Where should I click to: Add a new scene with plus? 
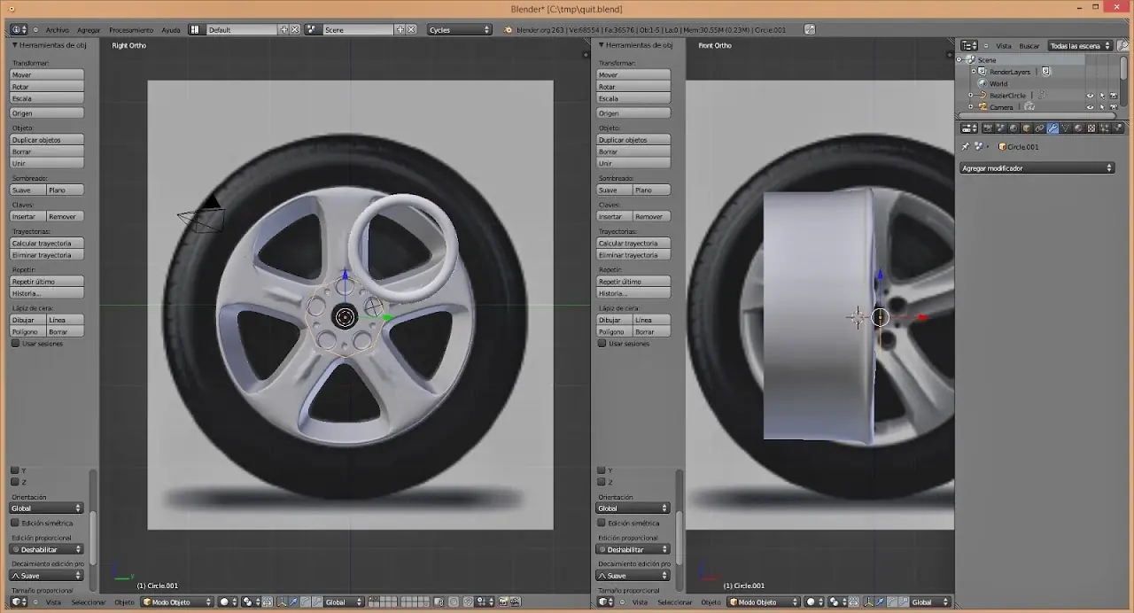tap(400, 29)
